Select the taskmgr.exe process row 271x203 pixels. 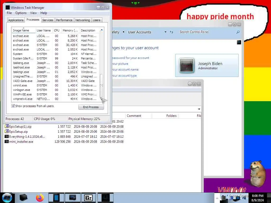click(56, 72)
